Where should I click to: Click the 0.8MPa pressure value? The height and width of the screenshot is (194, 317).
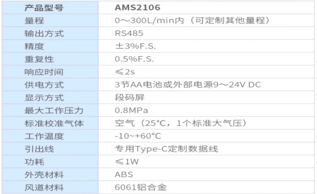[131, 110]
